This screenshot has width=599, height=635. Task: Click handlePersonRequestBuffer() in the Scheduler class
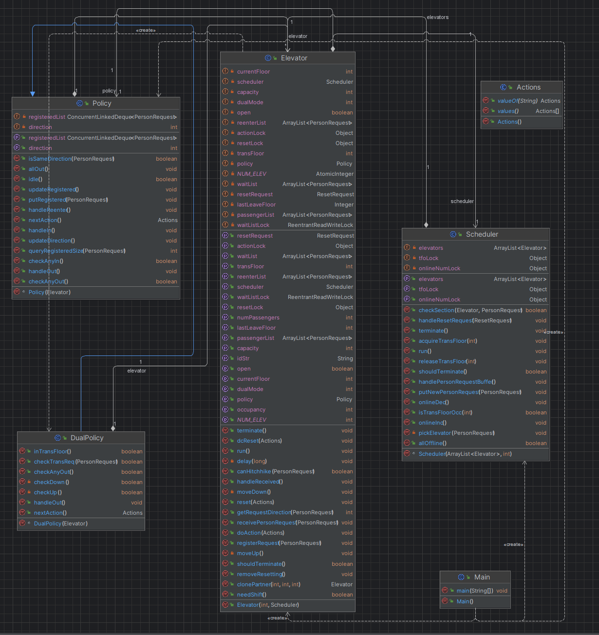tap(476, 382)
